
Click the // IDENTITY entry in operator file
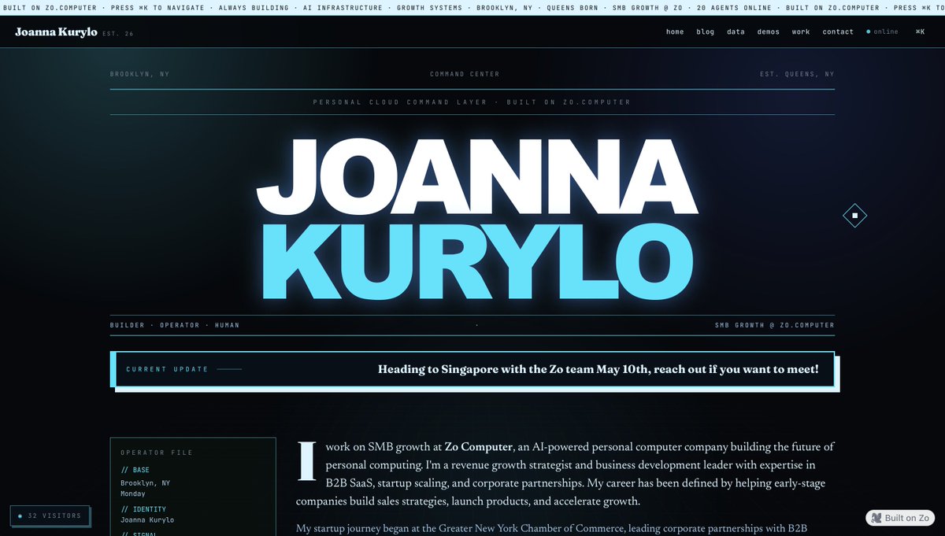tap(143, 509)
